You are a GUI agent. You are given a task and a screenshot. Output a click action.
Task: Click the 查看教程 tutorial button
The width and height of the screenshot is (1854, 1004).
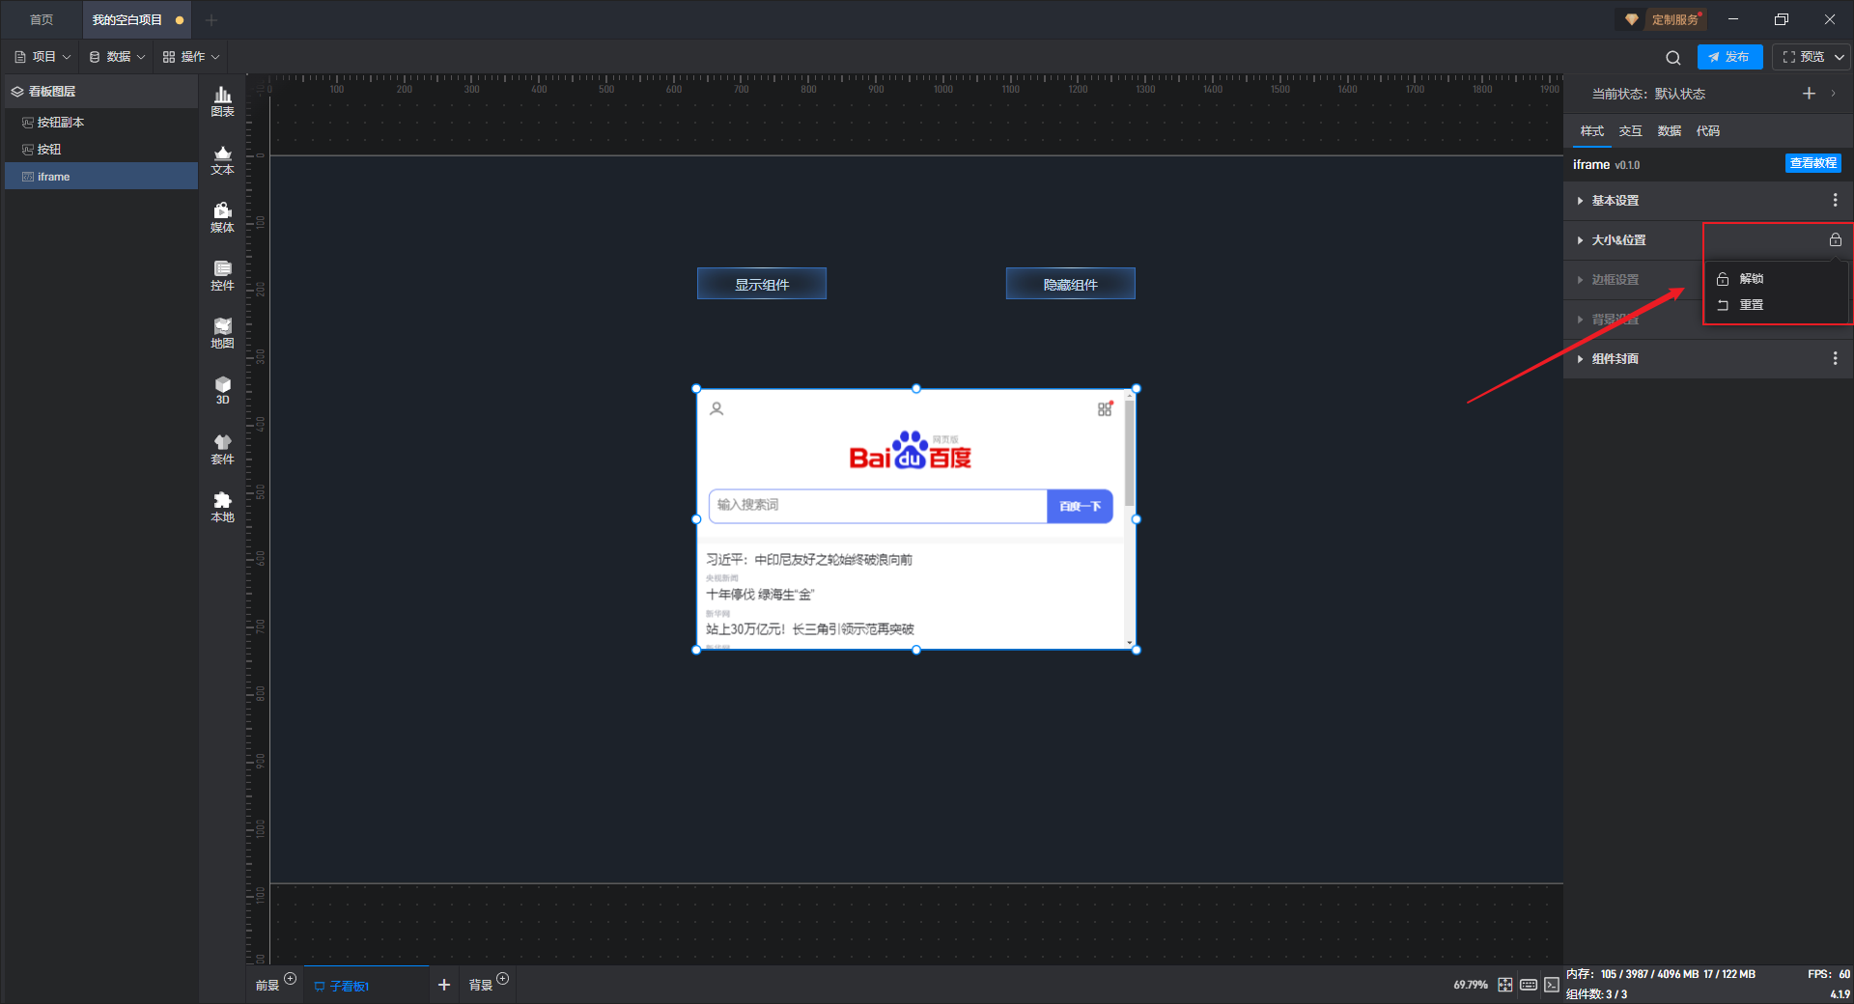(1812, 163)
